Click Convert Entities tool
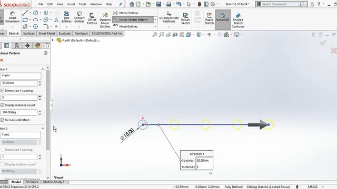This screenshot has width=337, height=189. [80, 17]
